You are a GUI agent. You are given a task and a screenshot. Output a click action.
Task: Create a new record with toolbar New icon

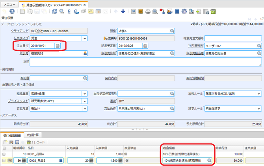coord(22,11)
